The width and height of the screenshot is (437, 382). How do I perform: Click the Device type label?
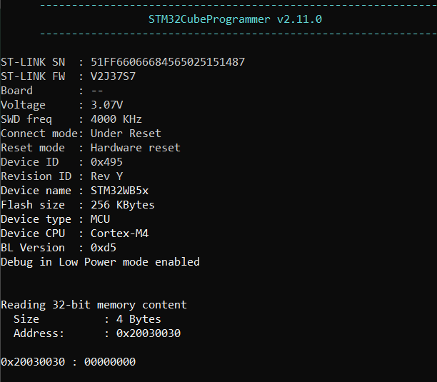pos(36,219)
